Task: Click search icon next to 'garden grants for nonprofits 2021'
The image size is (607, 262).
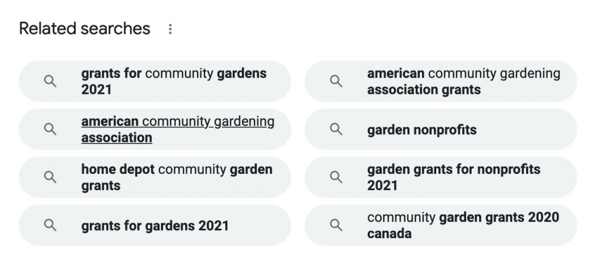Action: coord(336,177)
